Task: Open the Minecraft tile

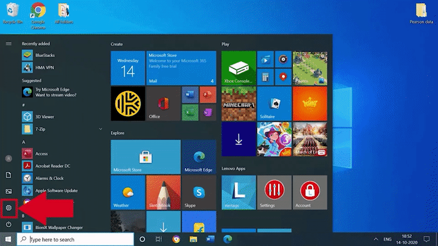Action: tap(239, 103)
